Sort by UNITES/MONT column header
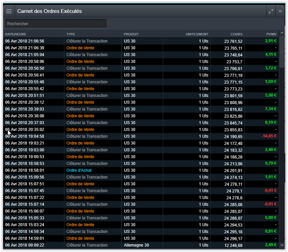 coord(197,34)
